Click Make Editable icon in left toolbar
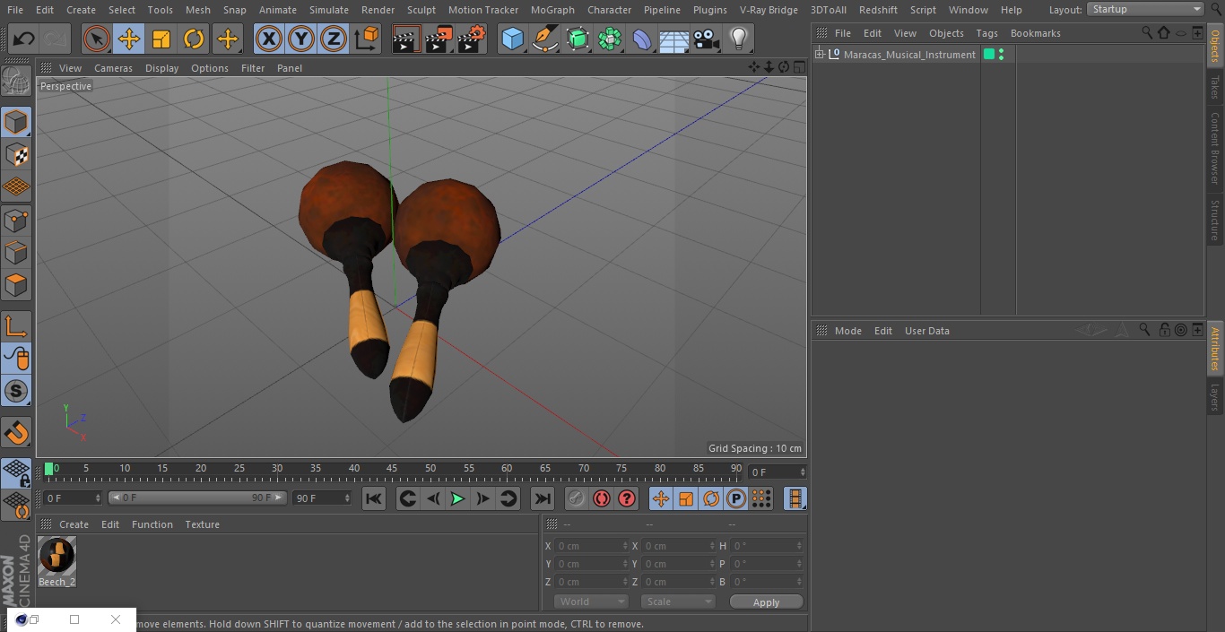This screenshot has width=1225, height=632. 16,82
